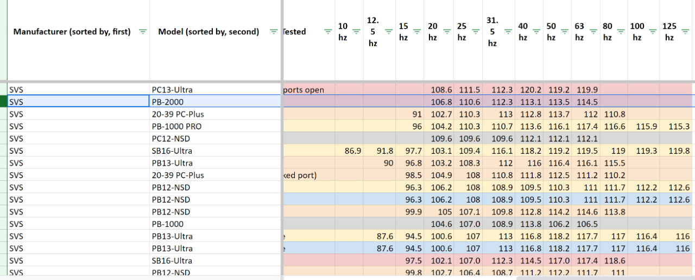Open the Manufacturer column filter icon
Screen dimensions: 695x280
point(142,31)
